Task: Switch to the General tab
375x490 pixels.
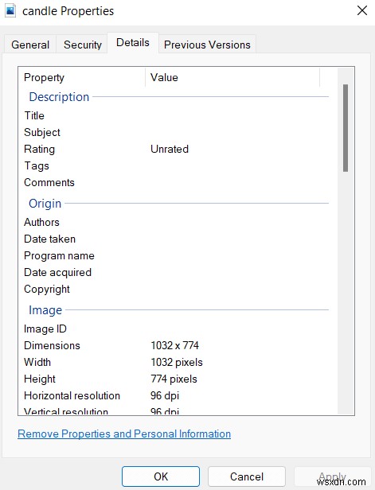Action: point(30,45)
